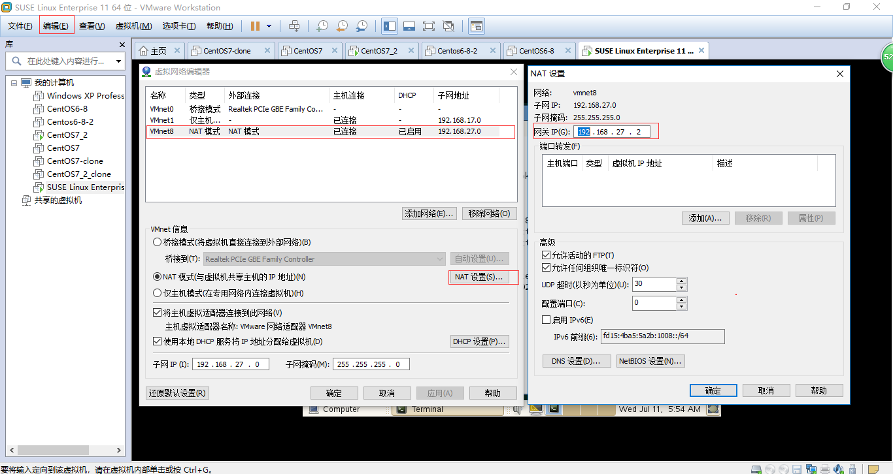893x474 pixels.
Task: Collapse the 我的计算机 tree node
Action: [14, 83]
